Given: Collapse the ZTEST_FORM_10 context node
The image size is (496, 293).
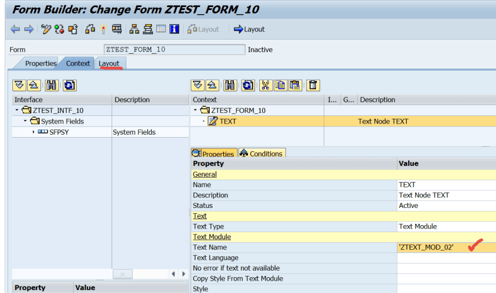Looking at the screenshot, I should click(195, 110).
